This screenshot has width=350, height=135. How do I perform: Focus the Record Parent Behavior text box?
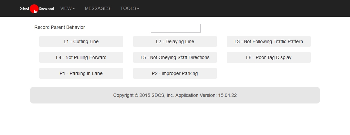[x=175, y=28]
